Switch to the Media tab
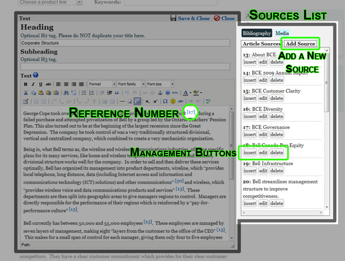 tap(282, 33)
